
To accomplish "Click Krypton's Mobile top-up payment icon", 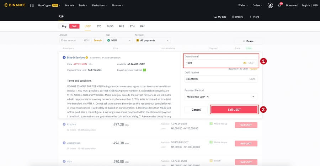I will tap(211, 124).
